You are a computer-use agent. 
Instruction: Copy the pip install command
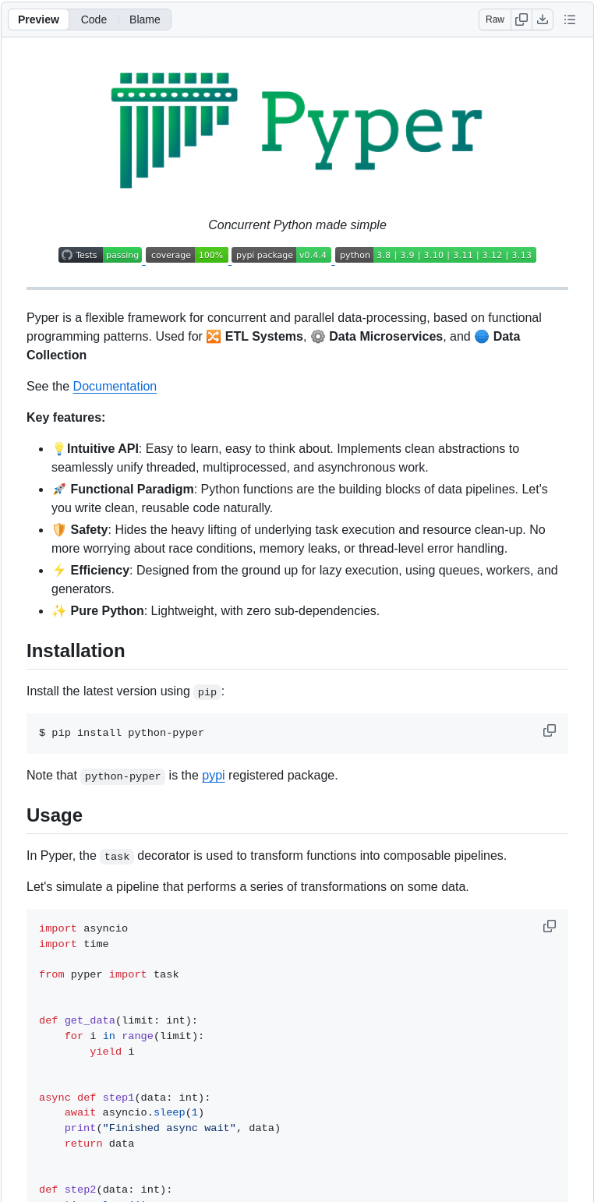point(550,730)
